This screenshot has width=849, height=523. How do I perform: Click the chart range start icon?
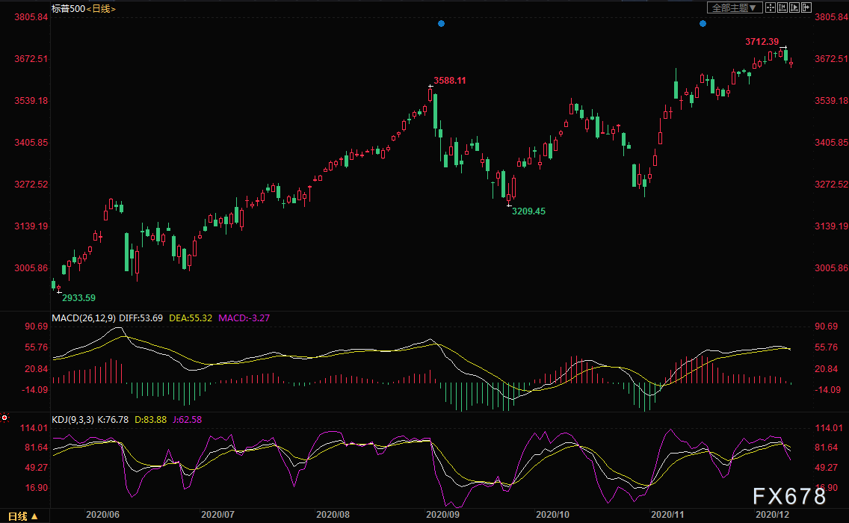pos(782,7)
